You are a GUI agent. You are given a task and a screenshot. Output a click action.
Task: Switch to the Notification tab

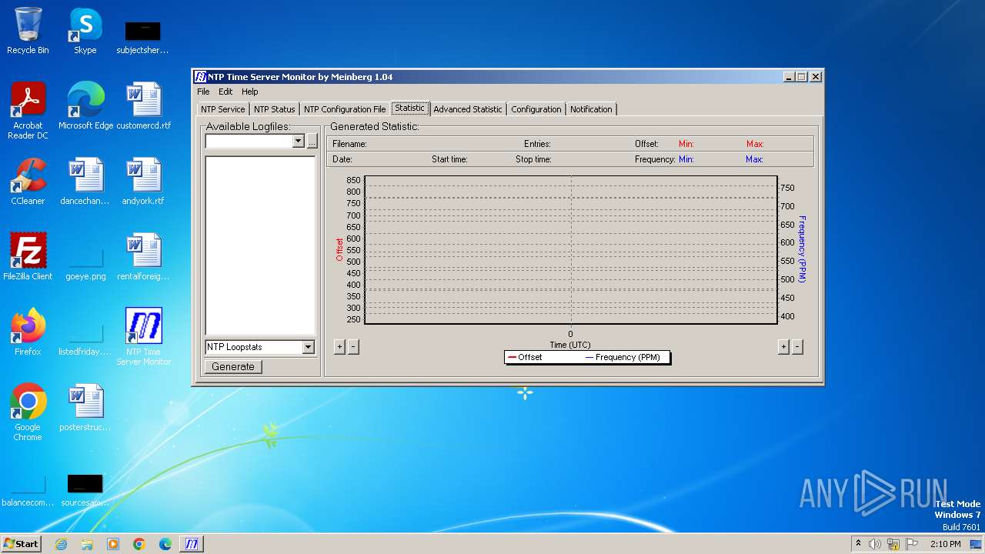[x=591, y=109]
